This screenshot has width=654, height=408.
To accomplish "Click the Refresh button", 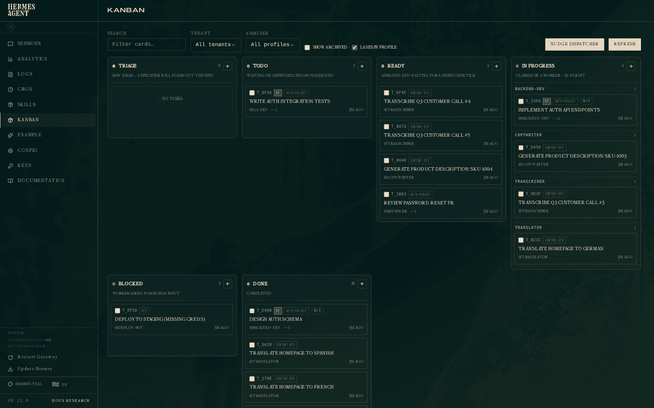I will point(625,44).
